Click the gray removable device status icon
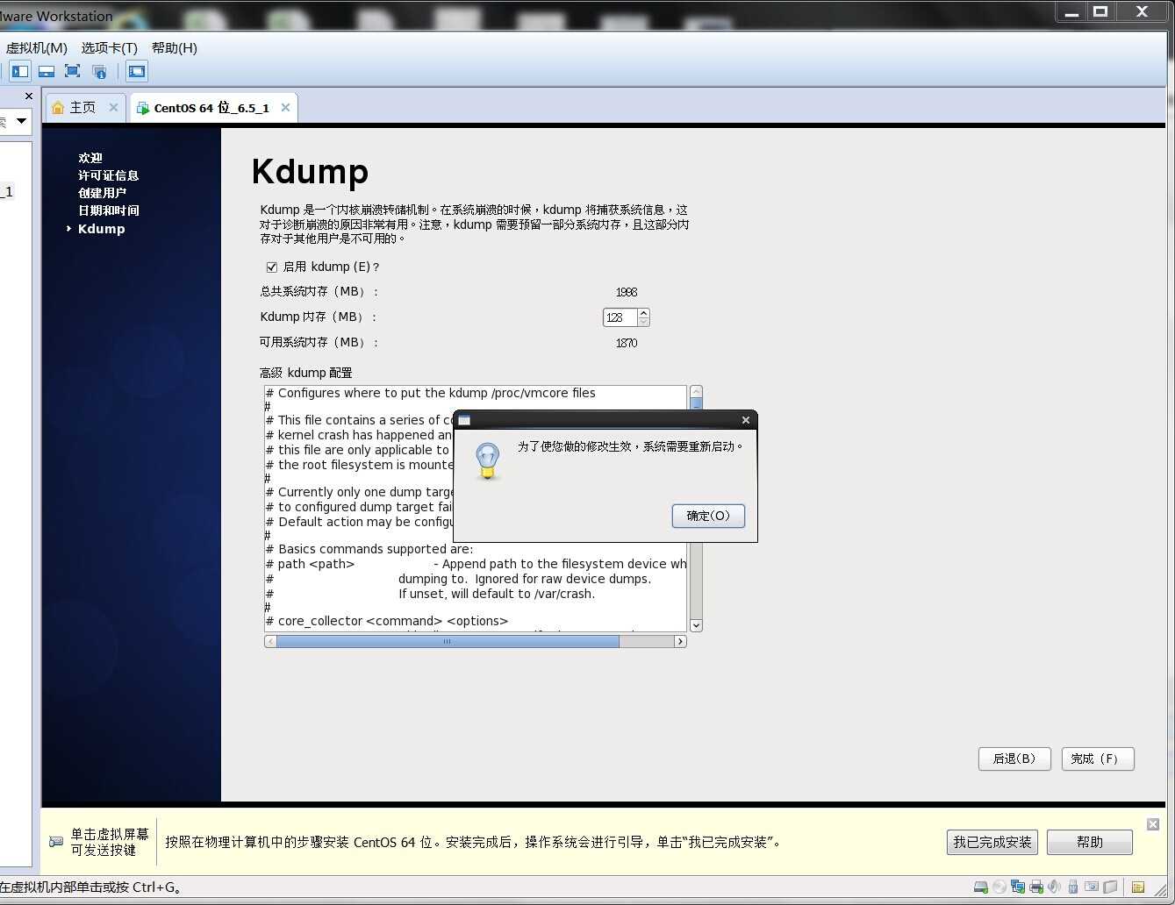Image resolution: width=1175 pixels, height=905 pixels. (1110, 887)
